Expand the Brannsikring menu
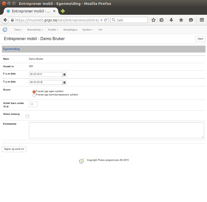Image resolution: width=207 pixels, height=202 pixels. point(35,30)
